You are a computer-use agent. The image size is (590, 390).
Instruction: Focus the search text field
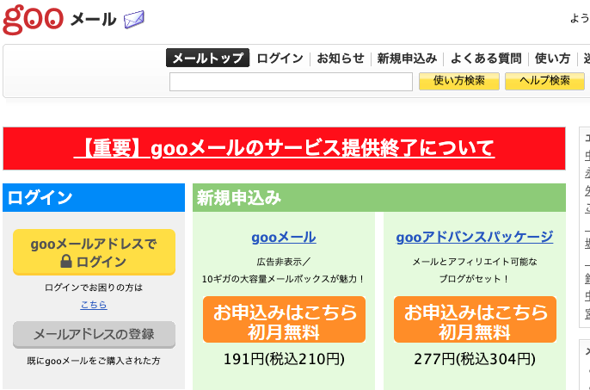291,82
